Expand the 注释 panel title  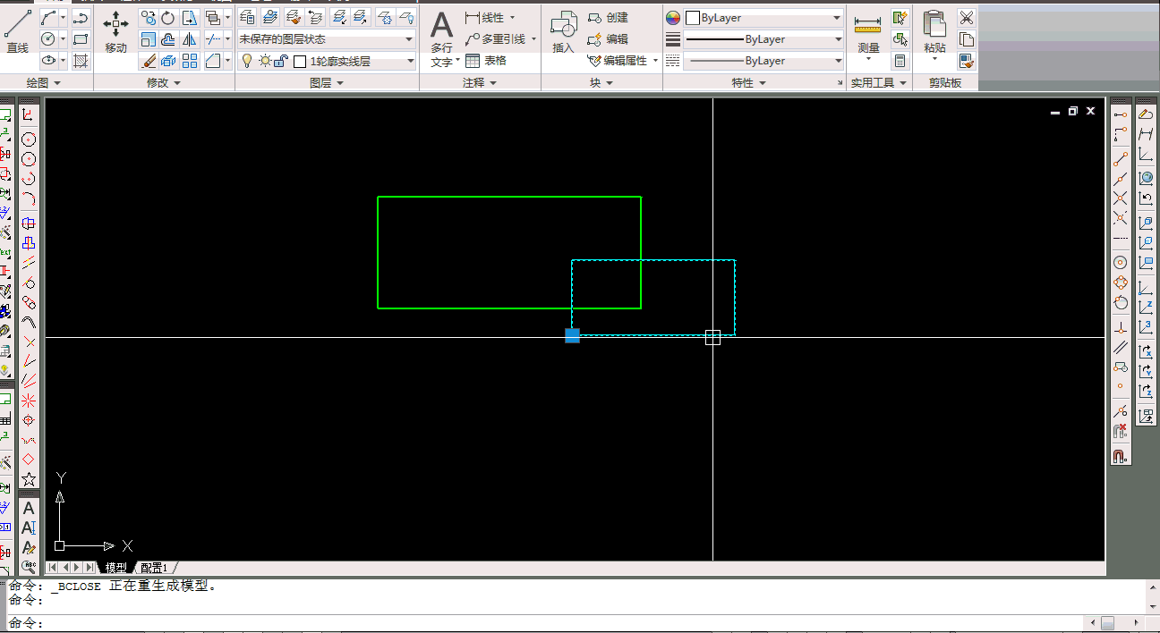pos(480,82)
